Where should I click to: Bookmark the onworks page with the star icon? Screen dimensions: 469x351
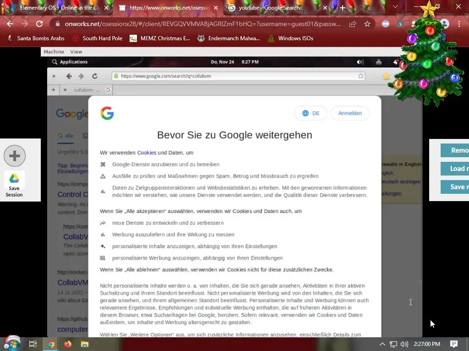[x=367, y=24]
